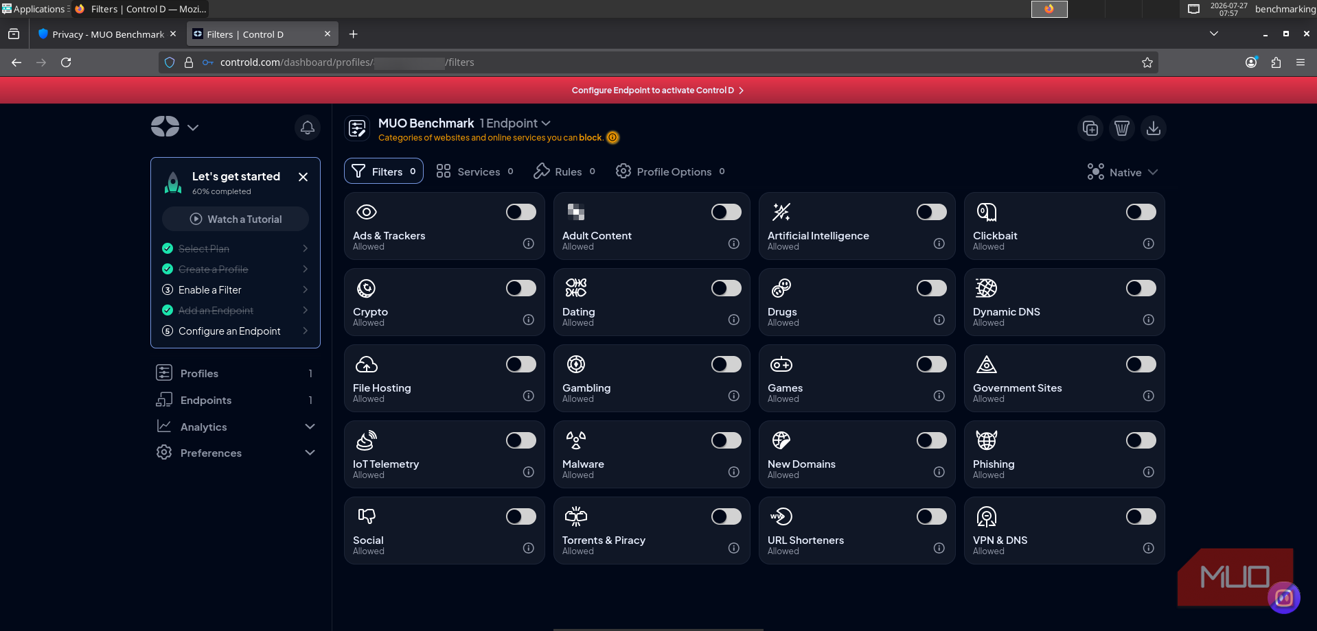
Task: Click the Control D logo
Action: 165,126
